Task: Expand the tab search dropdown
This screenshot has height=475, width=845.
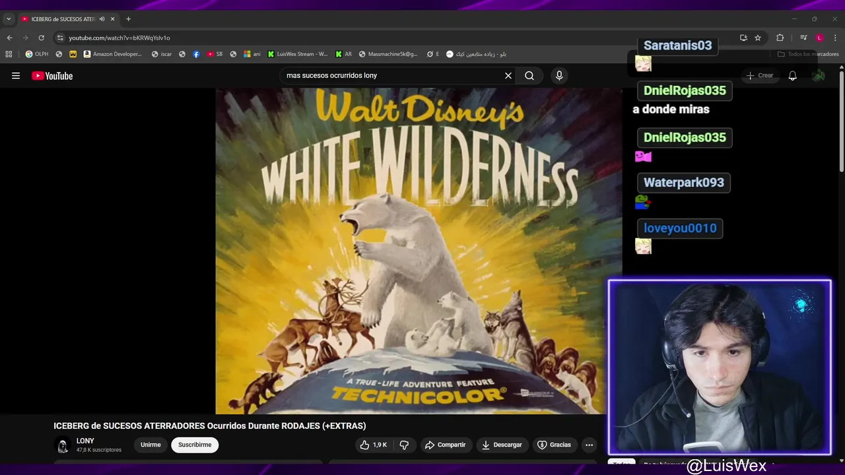Action: (x=9, y=19)
